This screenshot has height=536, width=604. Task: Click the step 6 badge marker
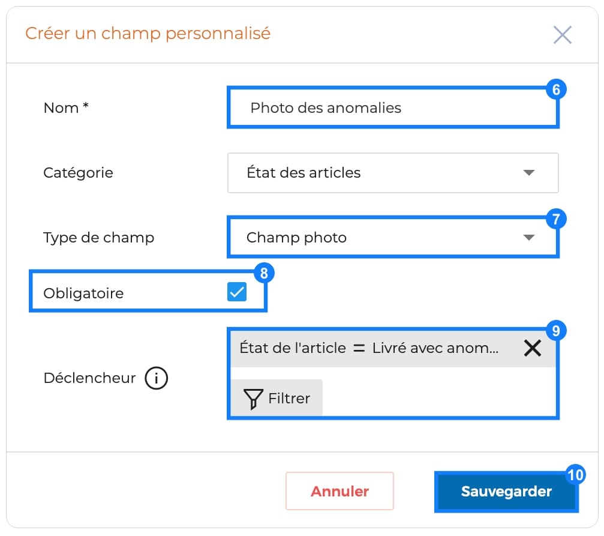[x=556, y=89]
